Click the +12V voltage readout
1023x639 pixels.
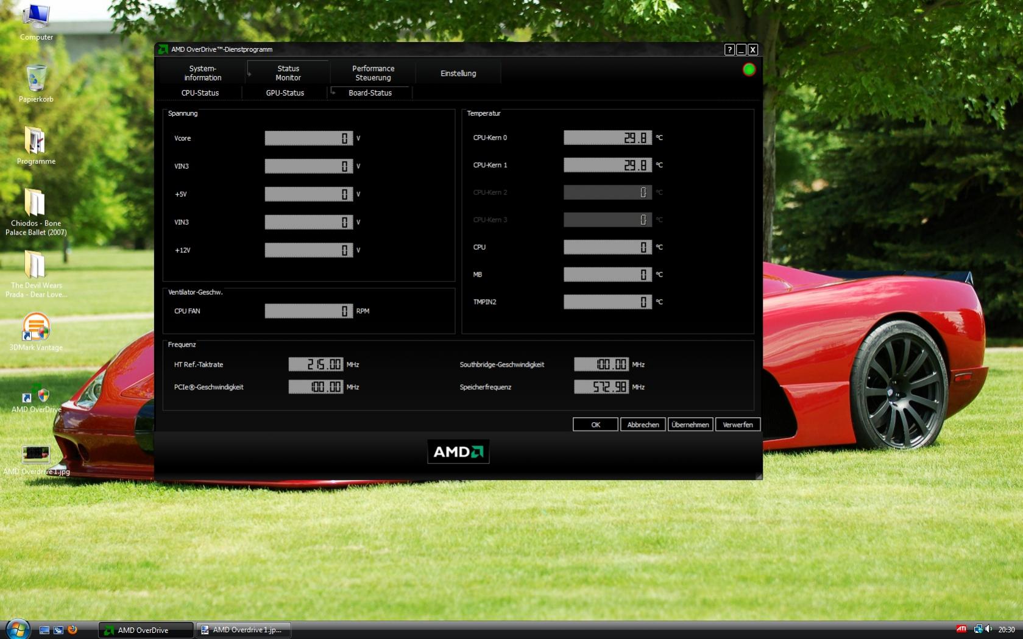[x=309, y=250]
